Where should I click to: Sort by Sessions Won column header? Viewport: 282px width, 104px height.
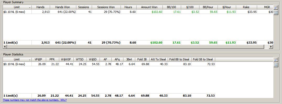106,7
